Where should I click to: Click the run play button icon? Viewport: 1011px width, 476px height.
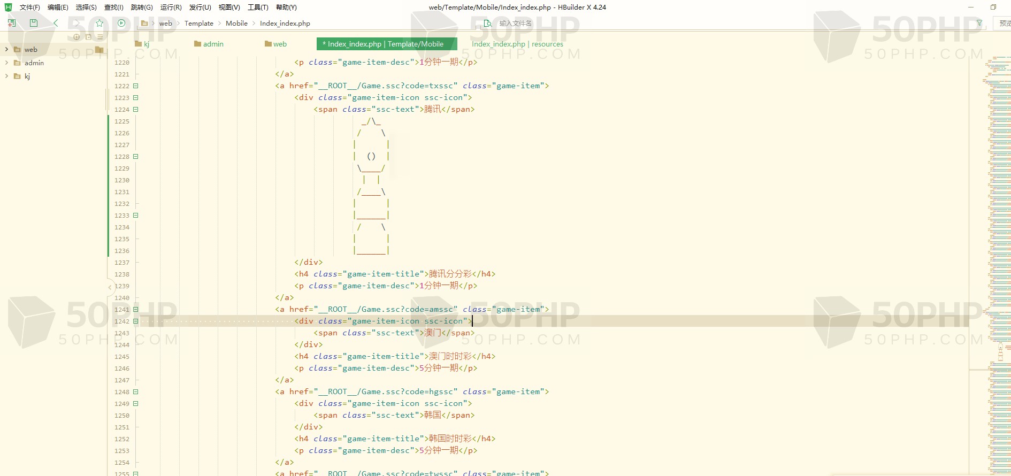click(121, 23)
